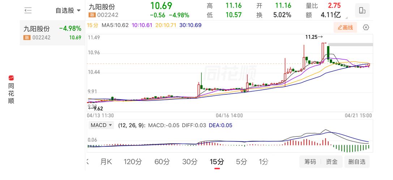Viewport: 393px width, 180px height.
Task: Click 删自选 to remove from watchlist
Action: coord(357,162)
